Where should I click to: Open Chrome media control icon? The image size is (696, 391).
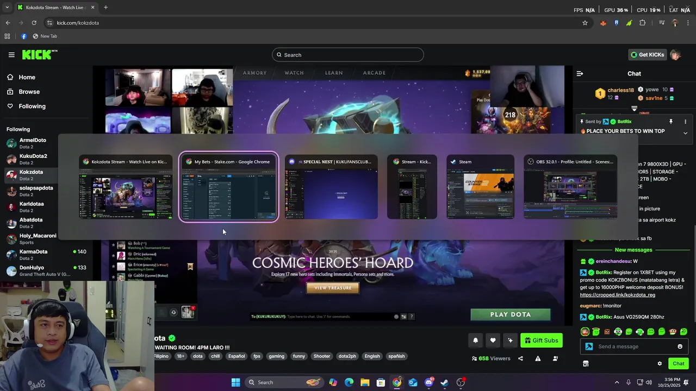[x=662, y=23]
